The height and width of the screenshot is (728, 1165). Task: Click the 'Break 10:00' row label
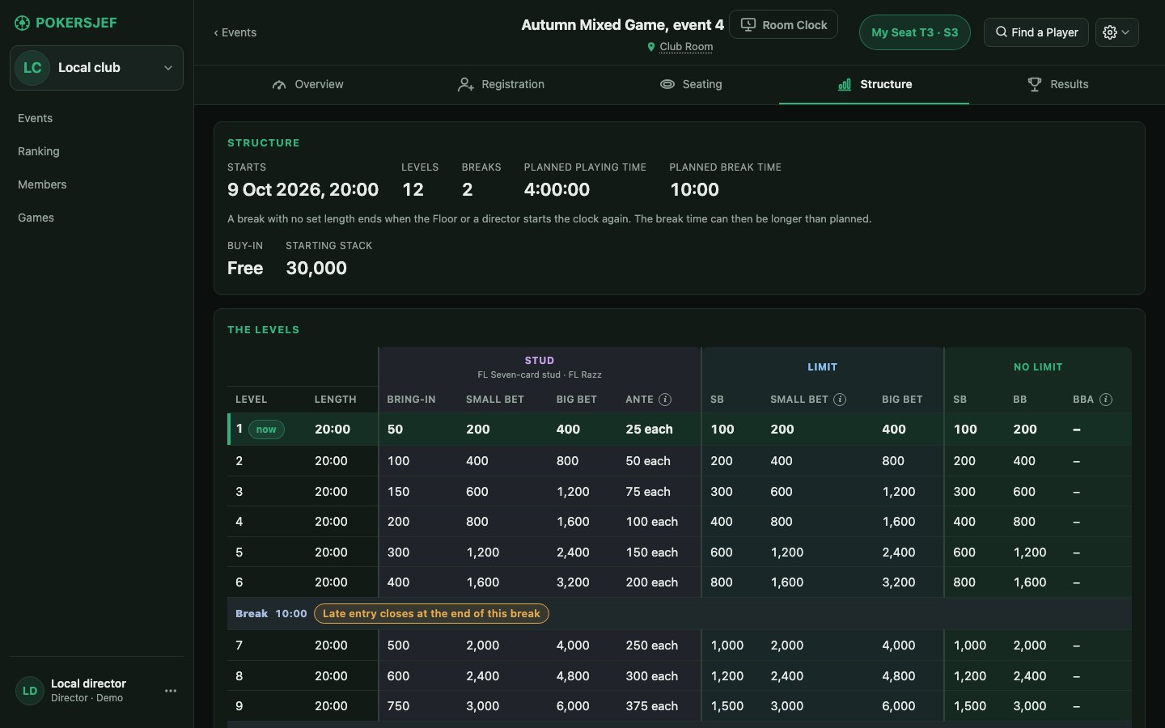click(271, 614)
